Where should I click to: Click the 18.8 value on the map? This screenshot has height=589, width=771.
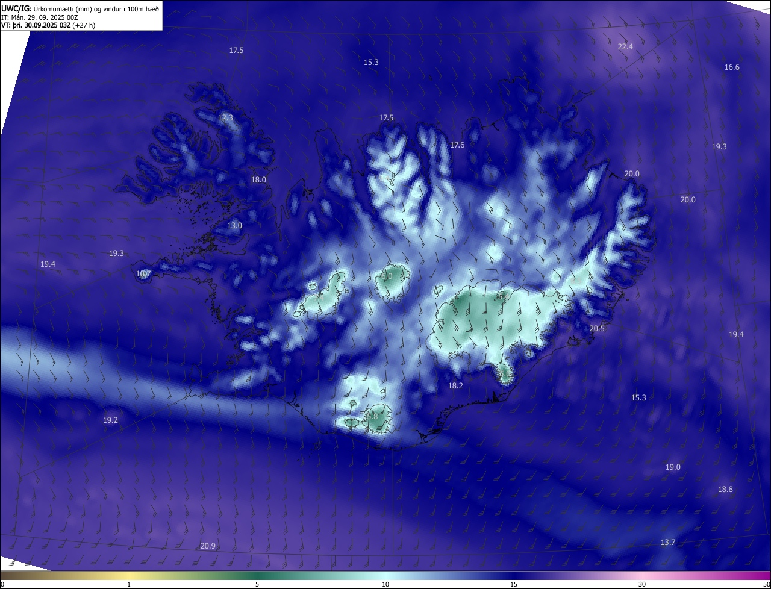725,490
